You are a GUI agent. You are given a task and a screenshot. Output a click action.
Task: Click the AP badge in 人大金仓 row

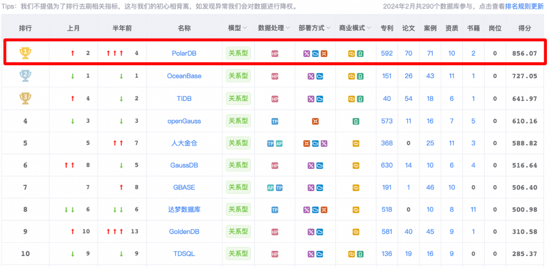pos(279,144)
